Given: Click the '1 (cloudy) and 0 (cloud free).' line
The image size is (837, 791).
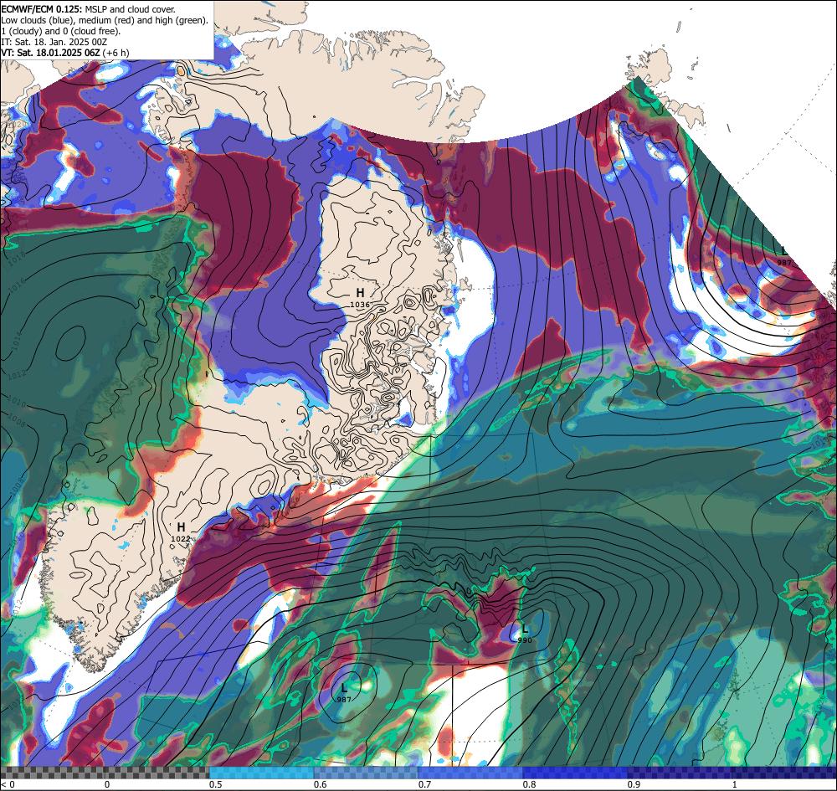Looking at the screenshot, I should point(61,31).
